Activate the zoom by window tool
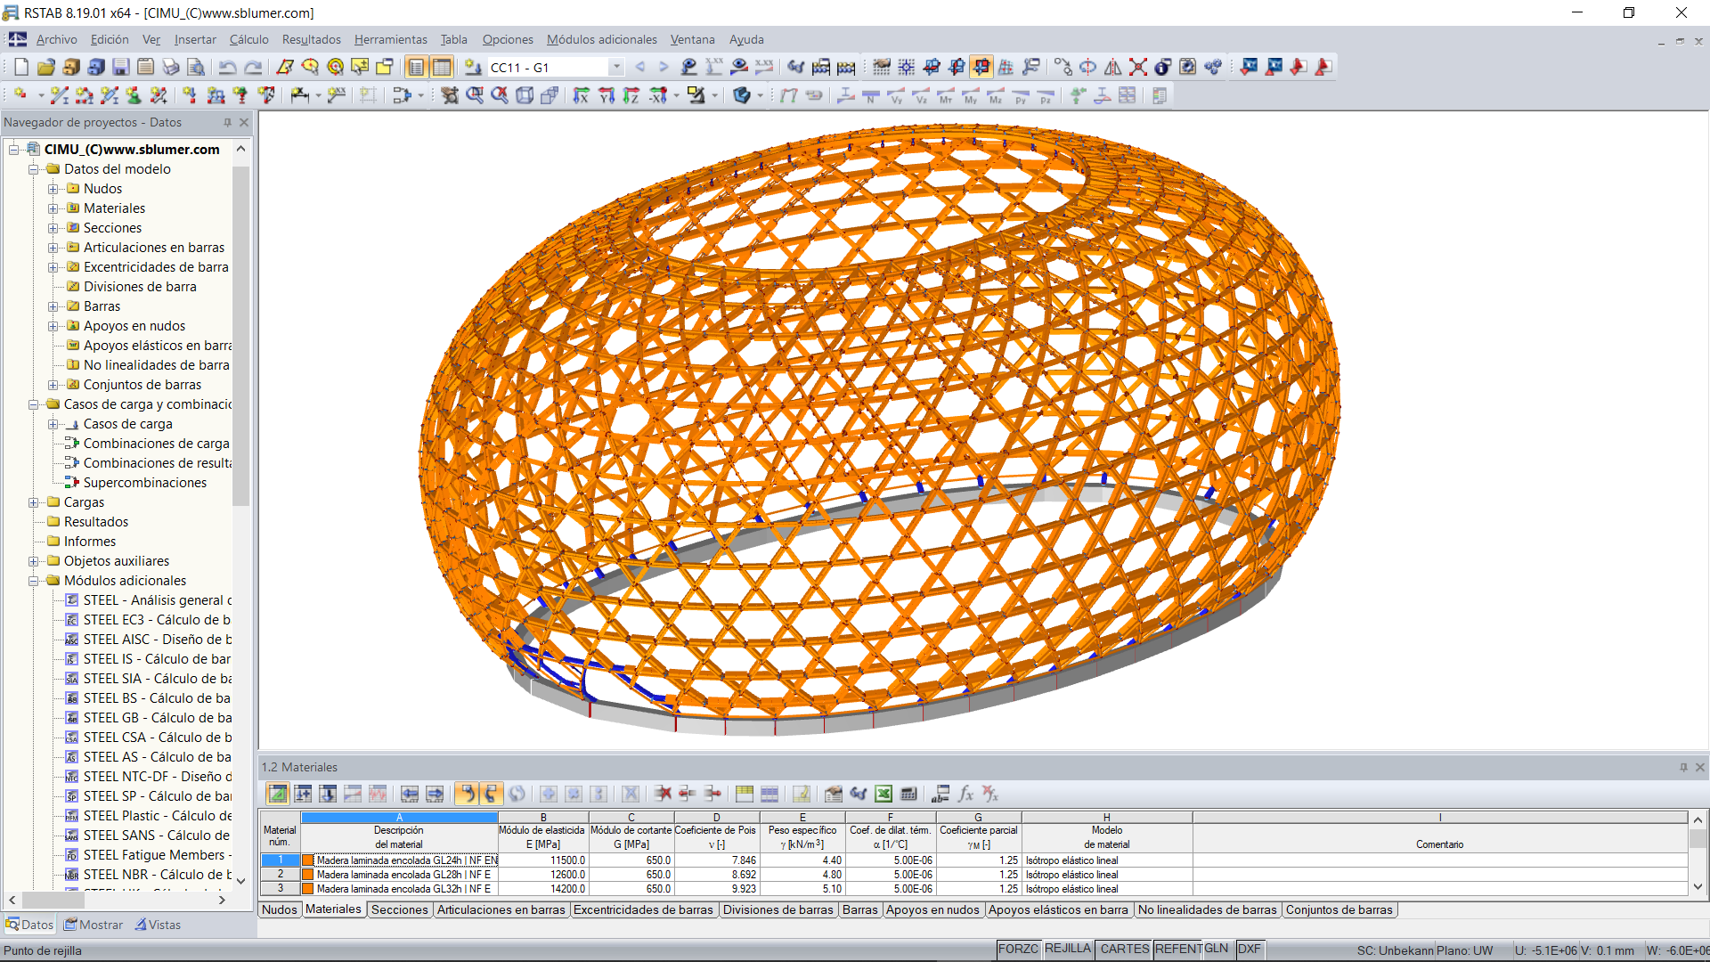Viewport: 1710px width, 962px height. click(x=476, y=95)
